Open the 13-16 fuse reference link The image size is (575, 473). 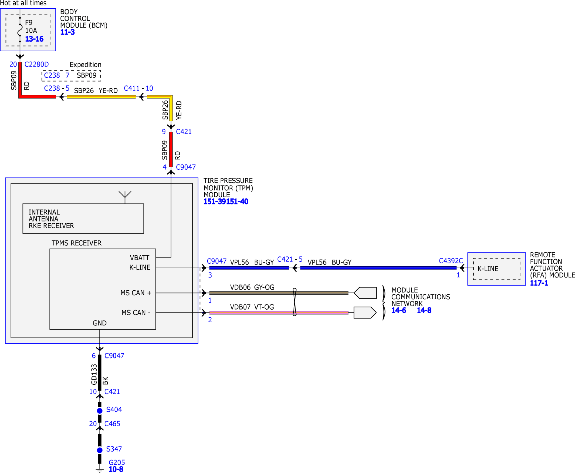[x=34, y=39]
